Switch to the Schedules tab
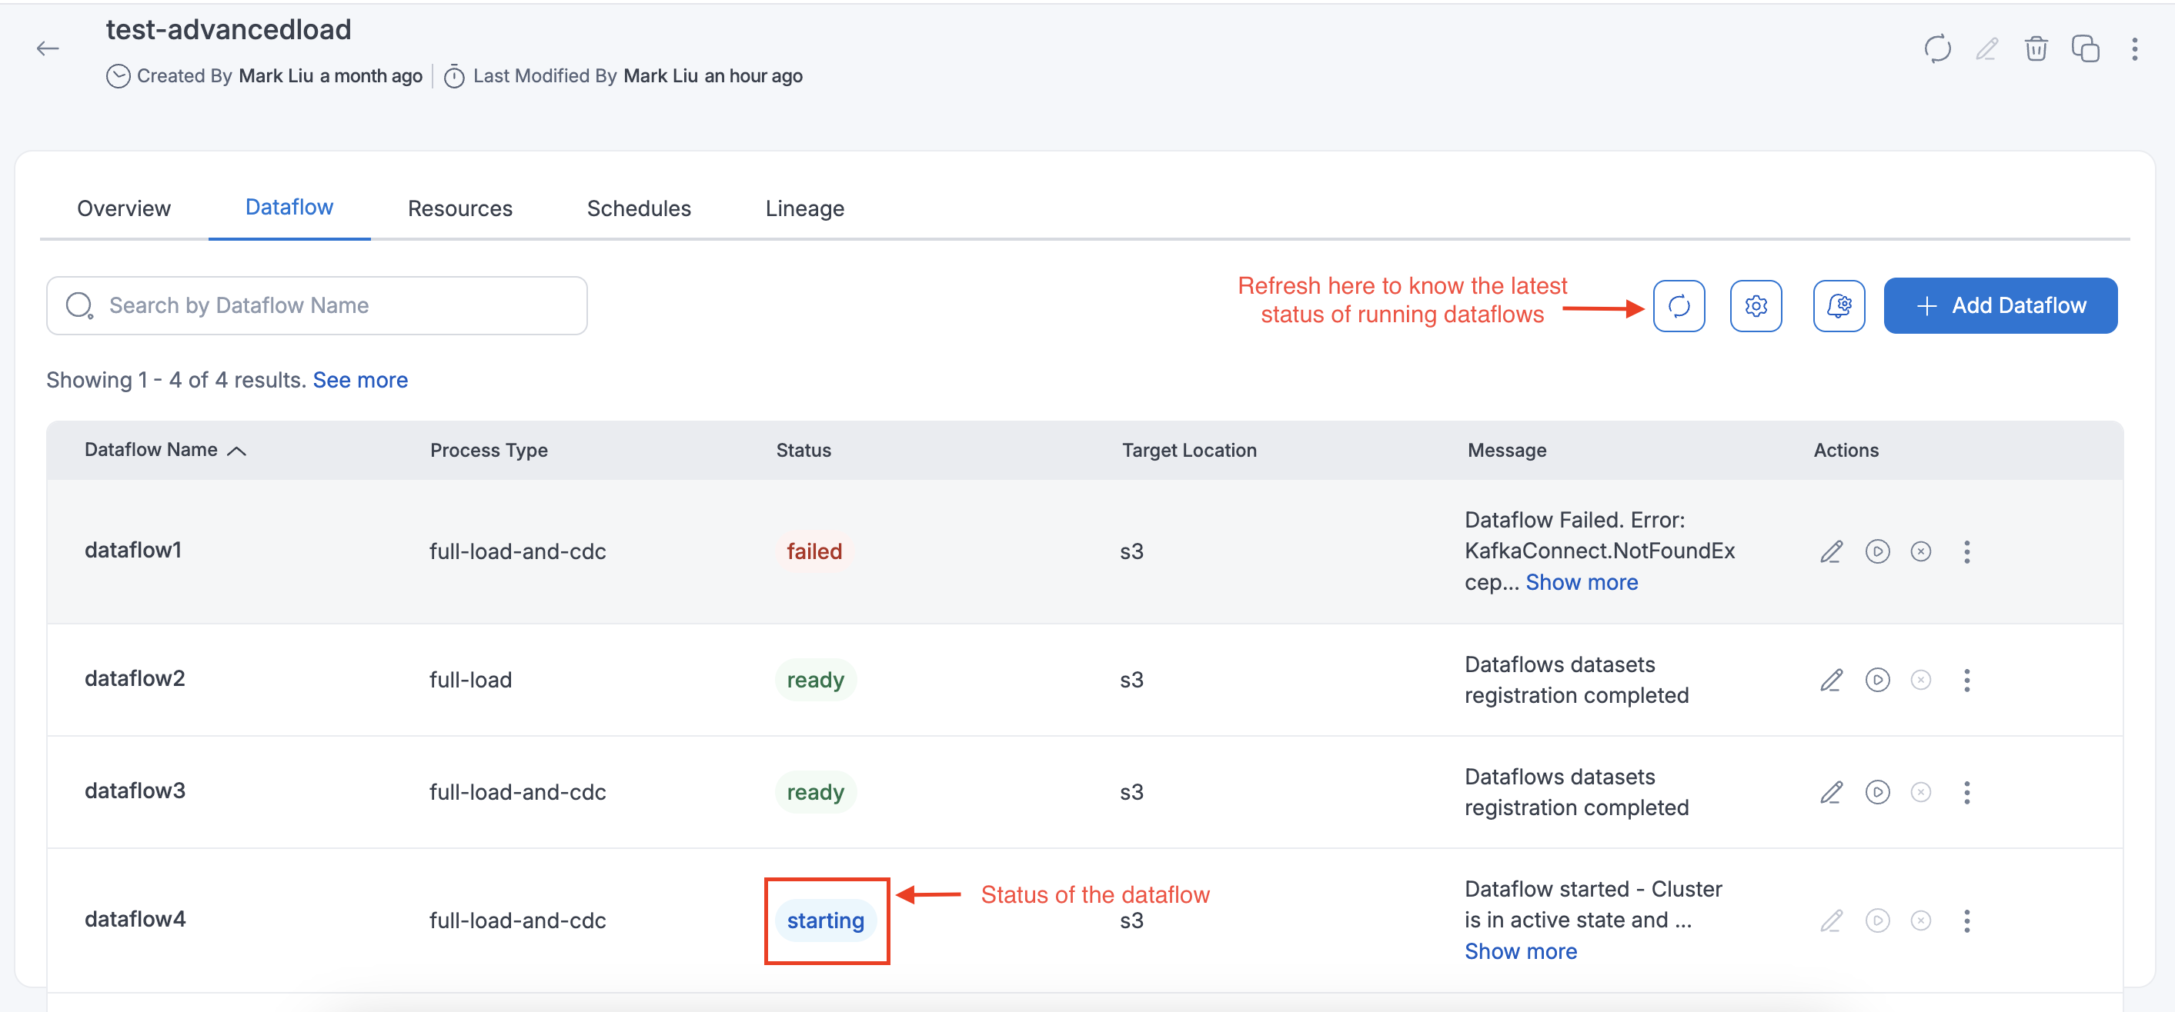The height and width of the screenshot is (1012, 2175). click(638, 208)
